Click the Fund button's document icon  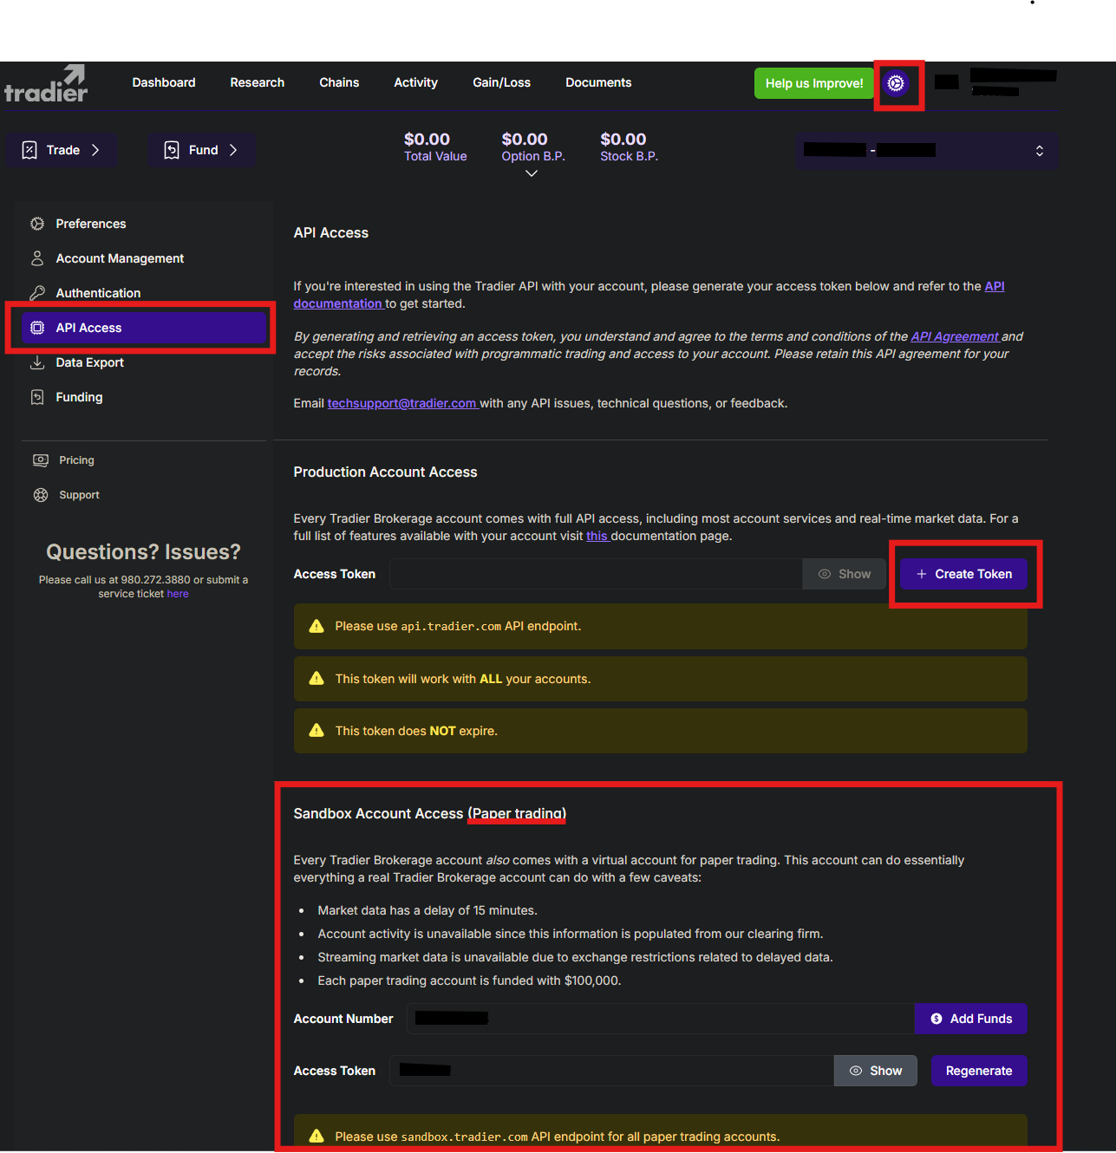172,150
